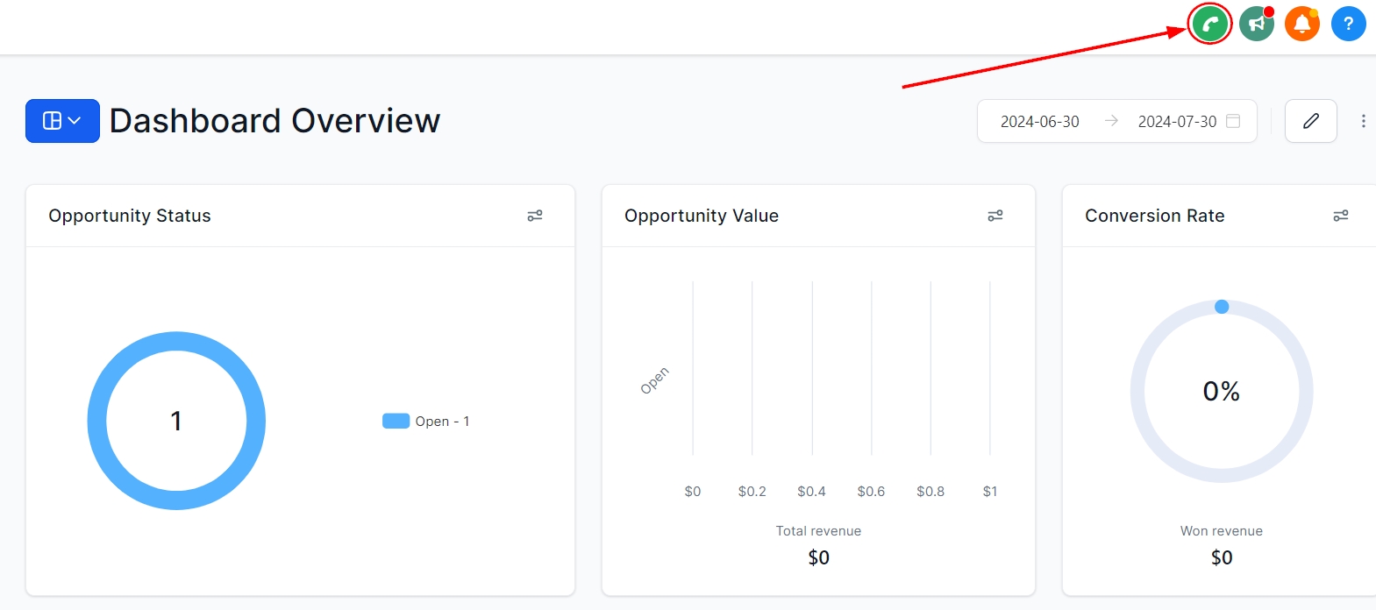Open Opportunity Value widget filter settings
The height and width of the screenshot is (610, 1376).
[995, 216]
